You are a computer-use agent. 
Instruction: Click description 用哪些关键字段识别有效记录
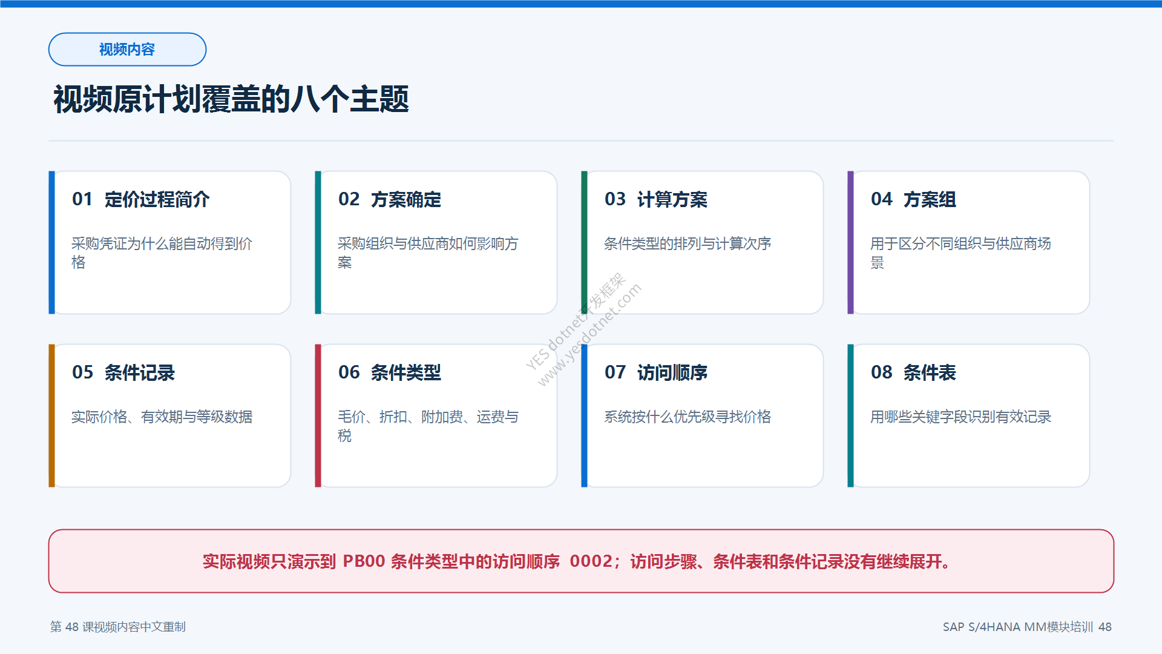(960, 417)
